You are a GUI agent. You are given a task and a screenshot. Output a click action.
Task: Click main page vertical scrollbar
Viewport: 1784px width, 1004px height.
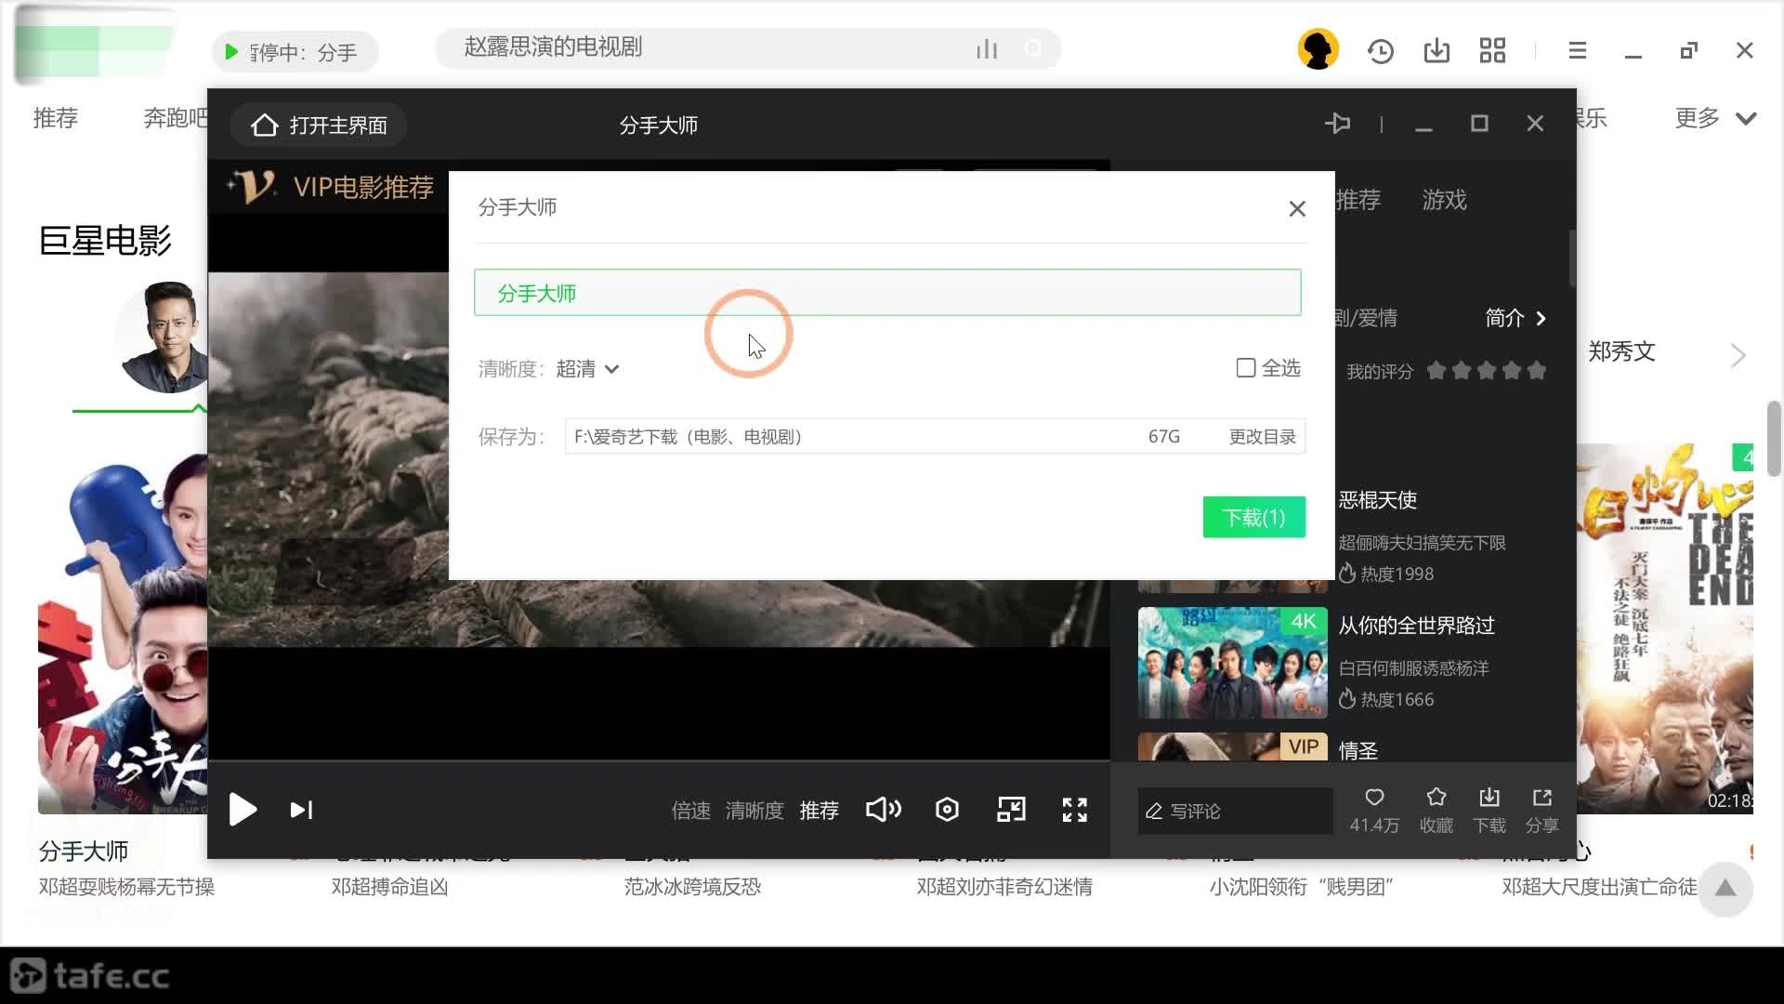(x=1774, y=438)
